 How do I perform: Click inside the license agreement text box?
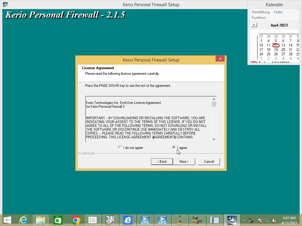pos(149,119)
